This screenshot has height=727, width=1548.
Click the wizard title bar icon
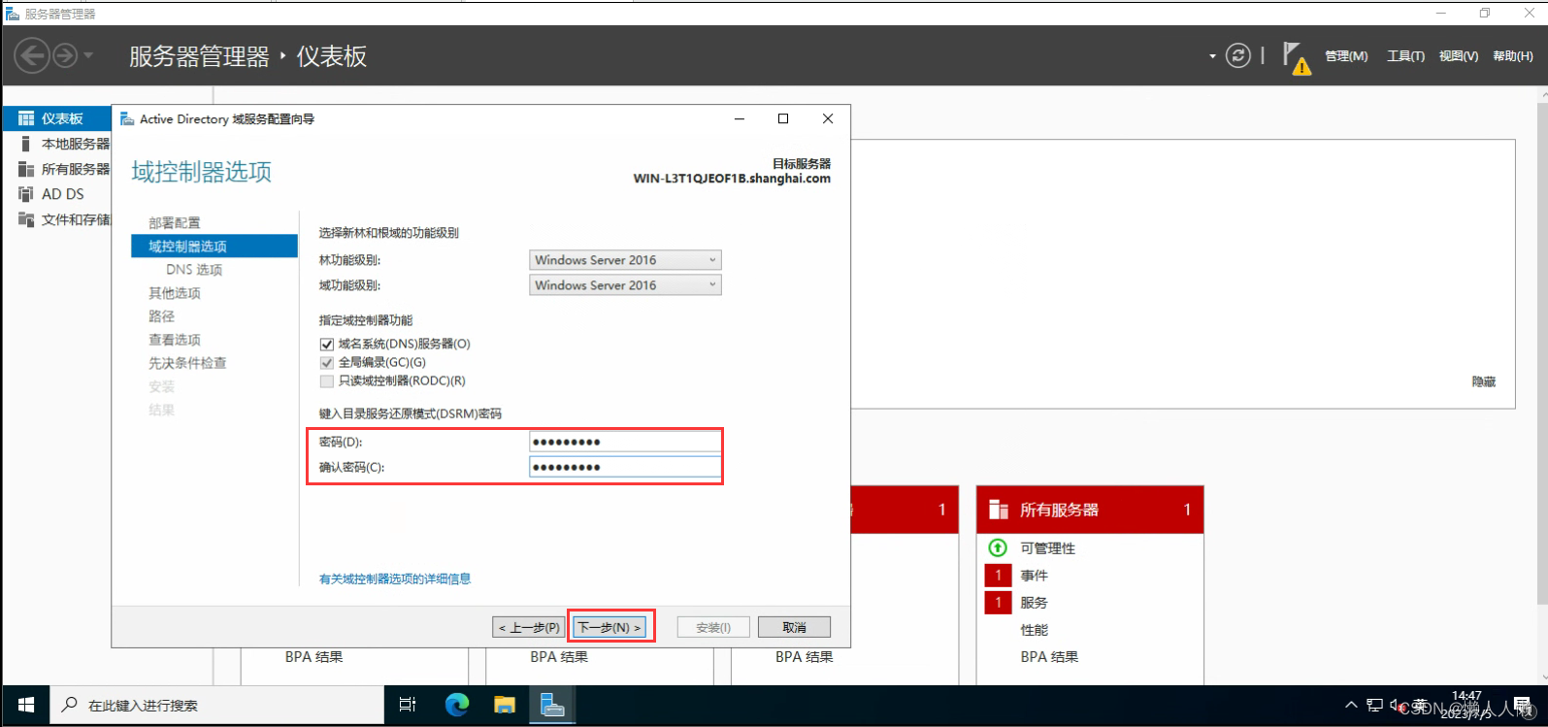tap(127, 118)
